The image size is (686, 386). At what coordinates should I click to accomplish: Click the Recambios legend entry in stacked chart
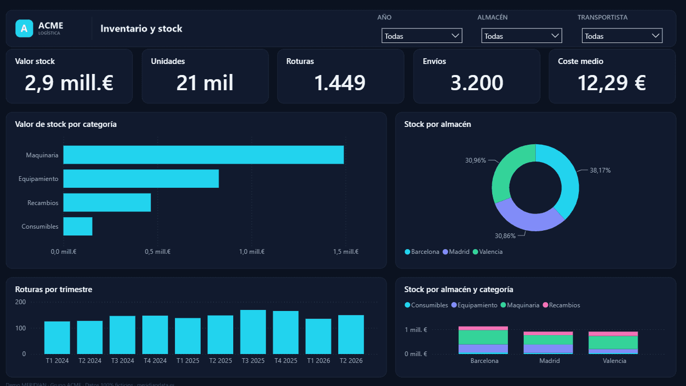coord(562,305)
